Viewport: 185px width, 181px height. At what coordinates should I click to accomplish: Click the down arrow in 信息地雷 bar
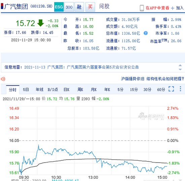click(180, 69)
